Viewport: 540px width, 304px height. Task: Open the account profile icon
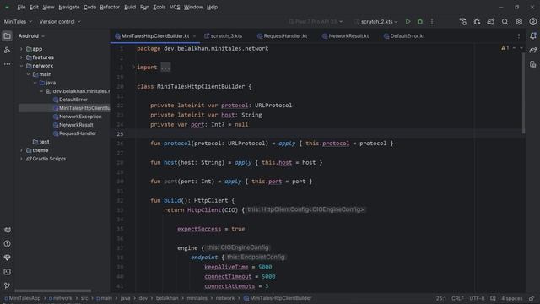(532, 22)
